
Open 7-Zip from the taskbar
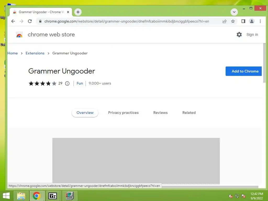coord(53,196)
